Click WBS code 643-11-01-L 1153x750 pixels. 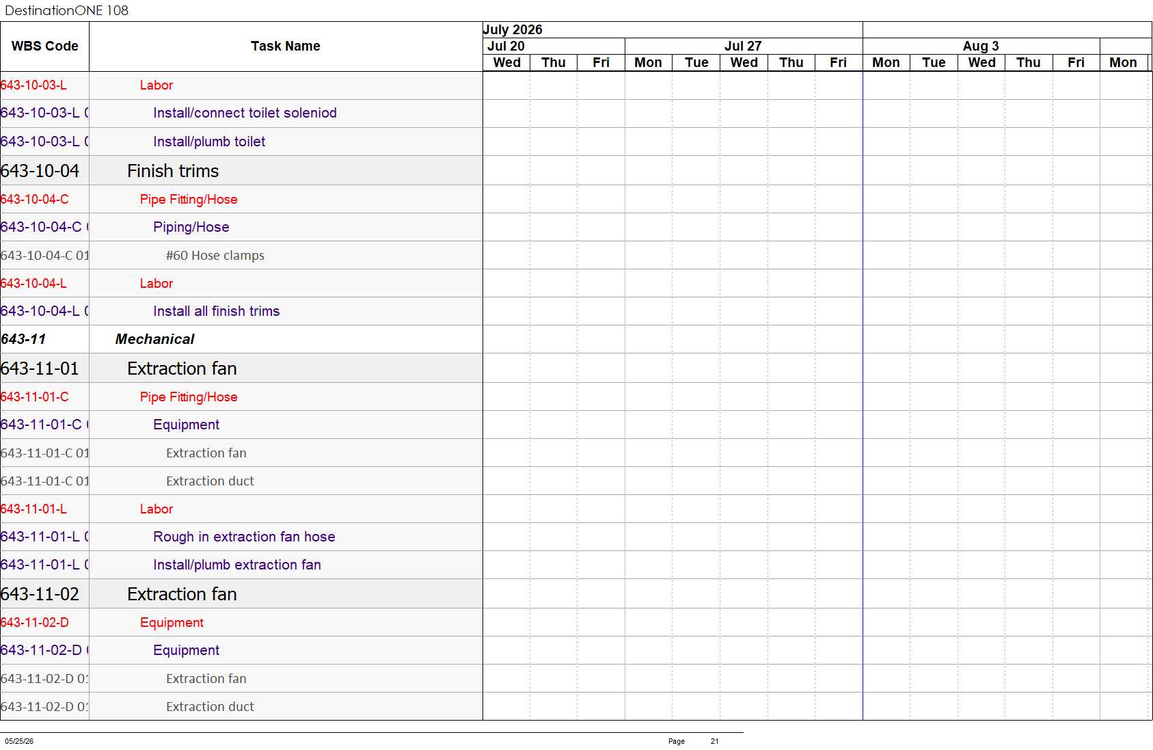tap(33, 509)
